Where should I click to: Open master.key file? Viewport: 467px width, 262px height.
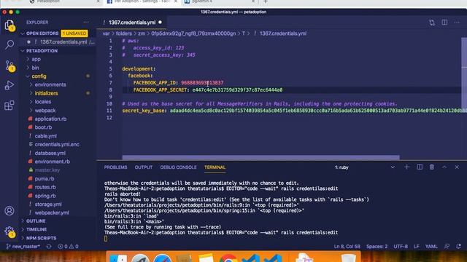click(x=47, y=170)
